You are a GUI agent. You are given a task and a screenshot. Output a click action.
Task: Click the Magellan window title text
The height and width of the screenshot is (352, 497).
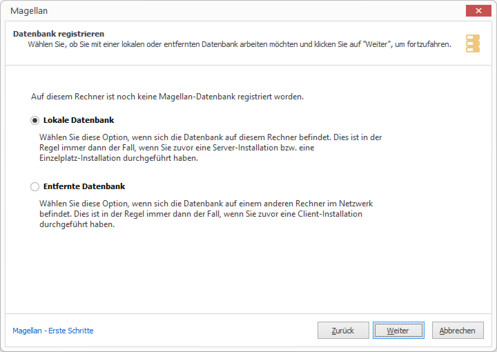[x=29, y=11]
